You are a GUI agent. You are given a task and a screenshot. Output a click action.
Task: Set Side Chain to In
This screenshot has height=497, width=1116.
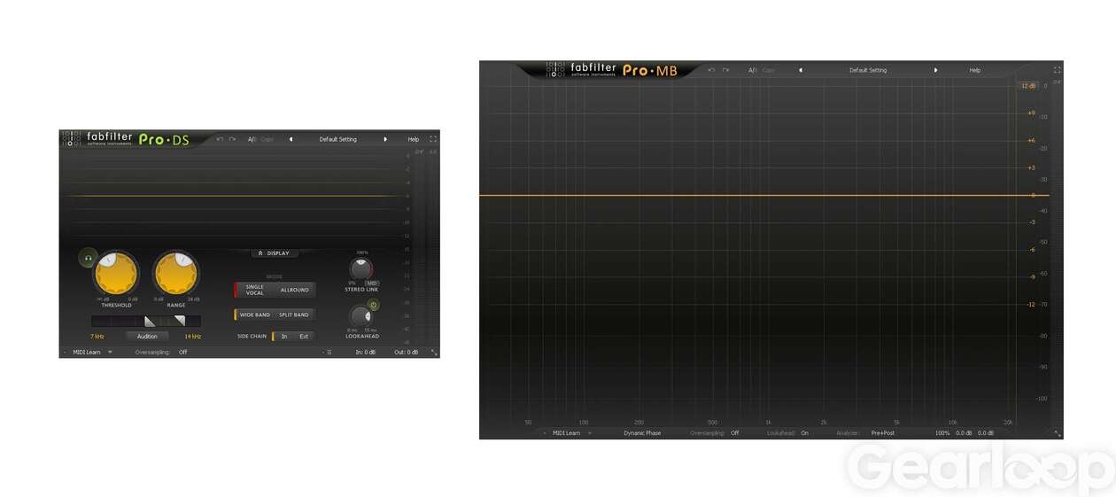tap(283, 337)
